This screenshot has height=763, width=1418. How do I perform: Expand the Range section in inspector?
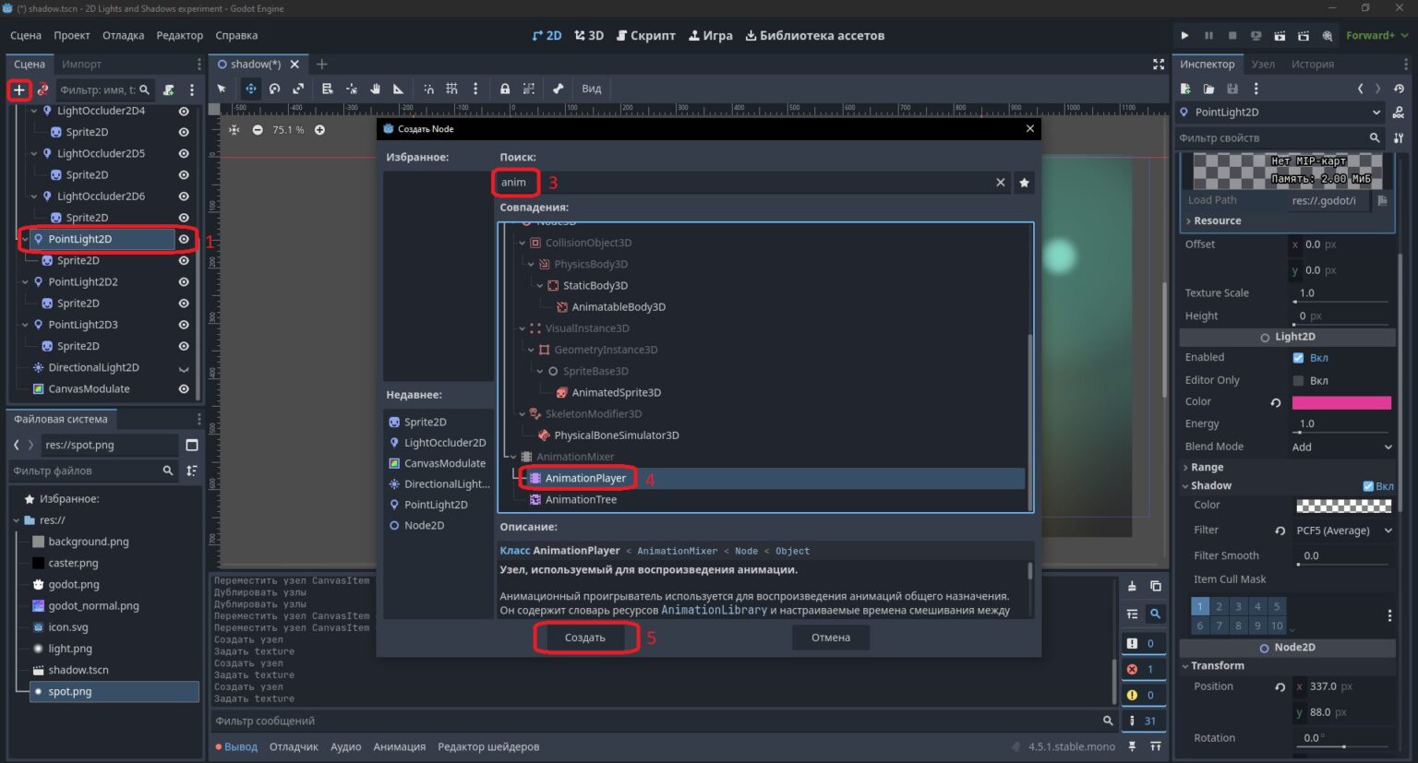click(1206, 468)
